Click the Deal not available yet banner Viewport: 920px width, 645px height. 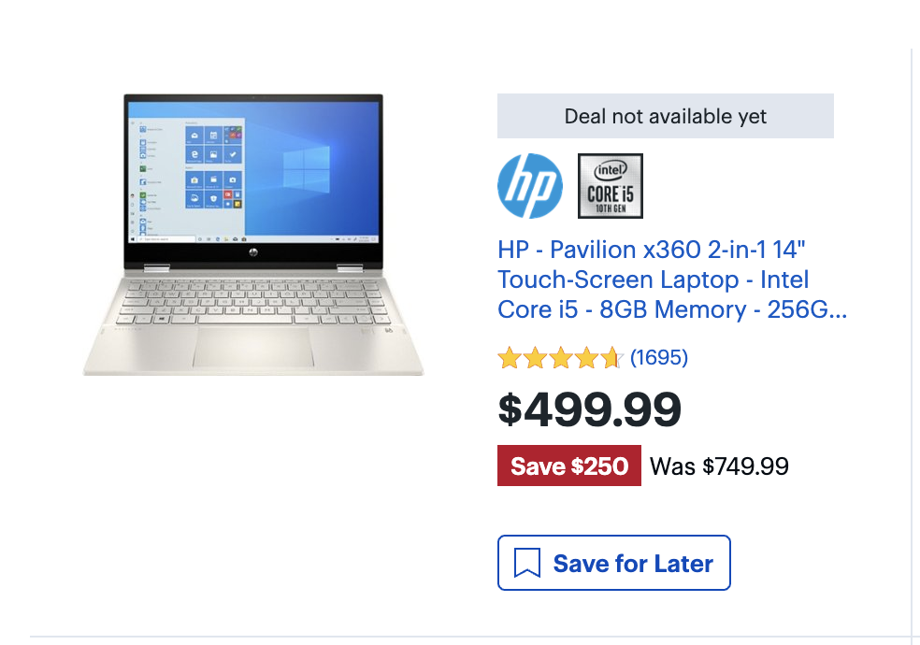pos(665,116)
